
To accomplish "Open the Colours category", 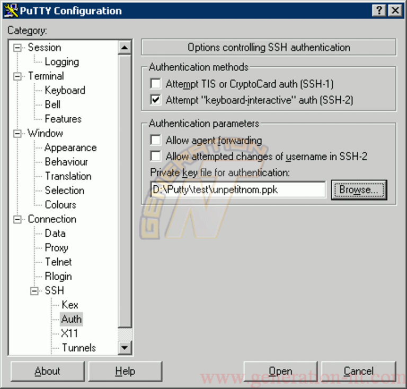I will (x=60, y=205).
